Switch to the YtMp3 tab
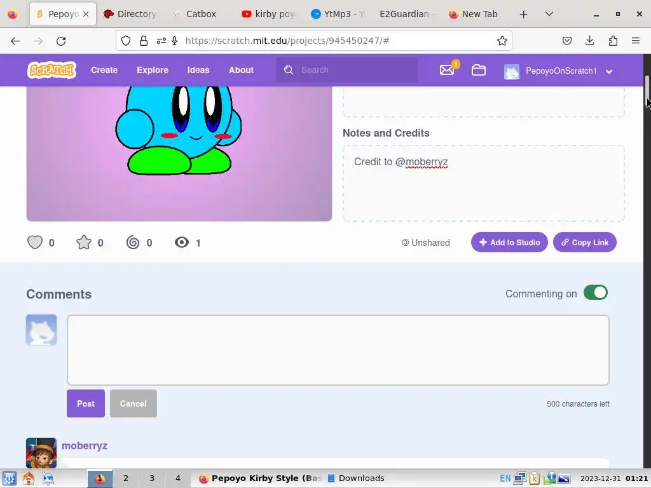651x488 pixels. tap(338, 14)
